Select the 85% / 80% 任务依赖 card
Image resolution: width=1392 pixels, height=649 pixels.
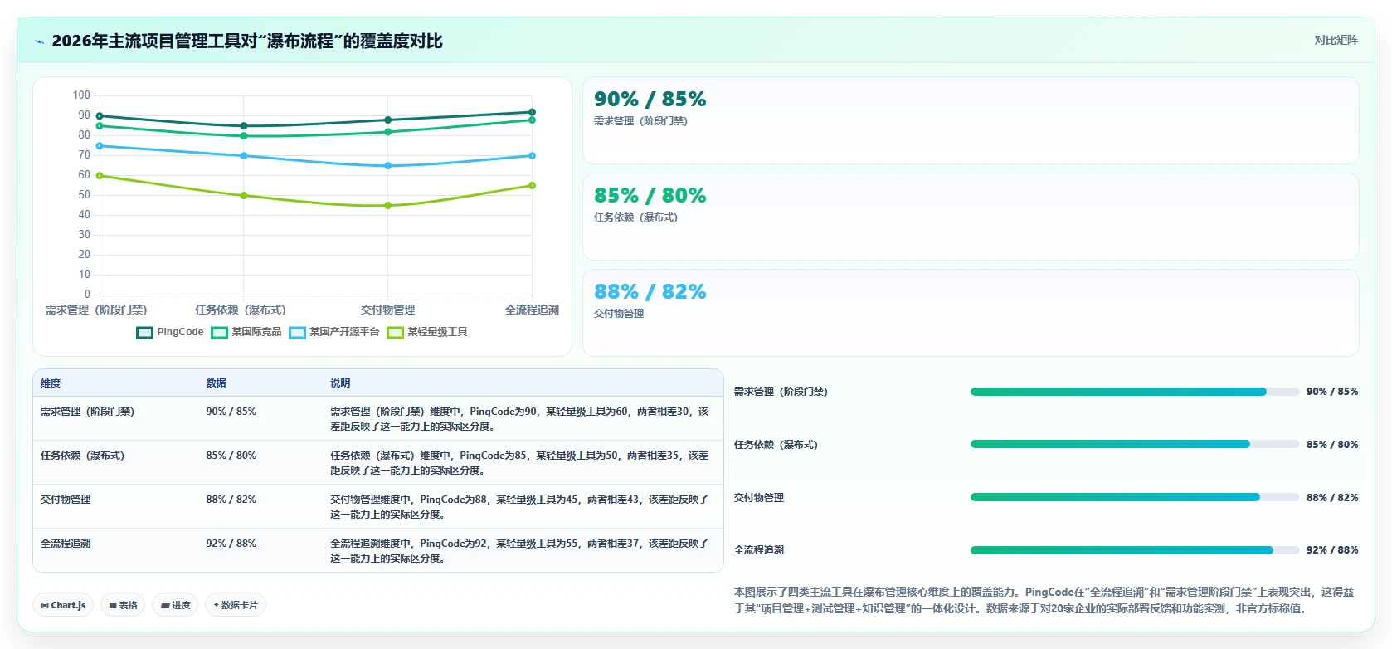971,217
